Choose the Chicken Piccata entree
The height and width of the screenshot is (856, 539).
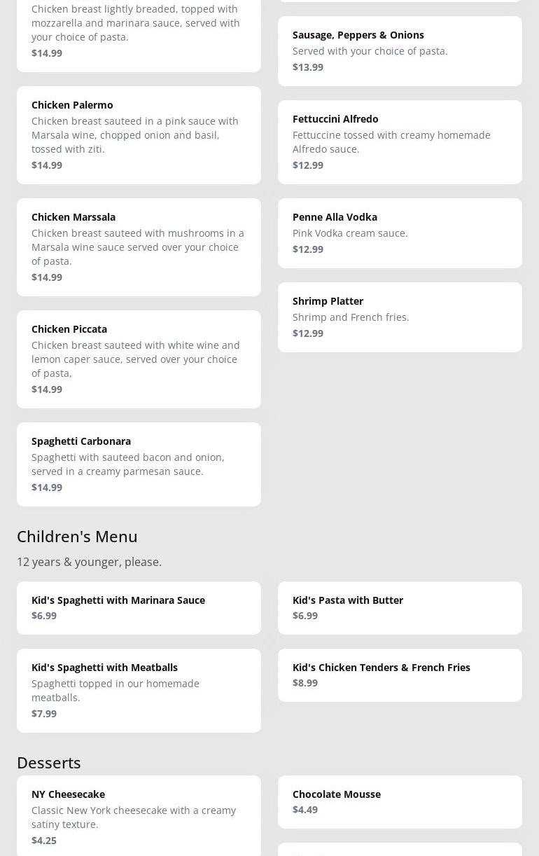(x=139, y=359)
